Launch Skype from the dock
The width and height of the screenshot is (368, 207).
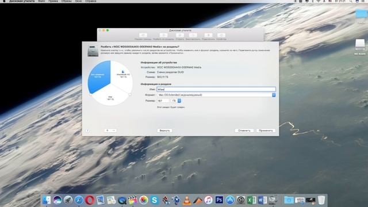coord(155,200)
